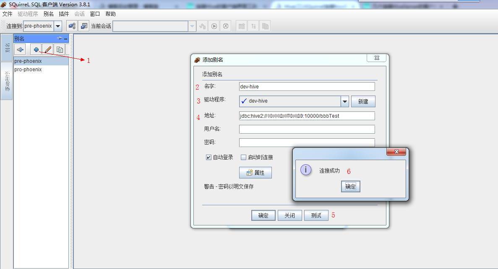Click 确定 in connection success dialog
This screenshot has width=498, height=269.
[x=351, y=186]
